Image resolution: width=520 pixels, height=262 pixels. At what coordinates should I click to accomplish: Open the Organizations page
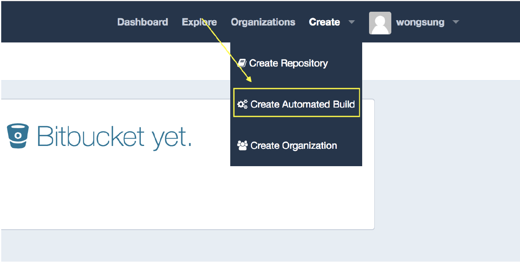(263, 22)
